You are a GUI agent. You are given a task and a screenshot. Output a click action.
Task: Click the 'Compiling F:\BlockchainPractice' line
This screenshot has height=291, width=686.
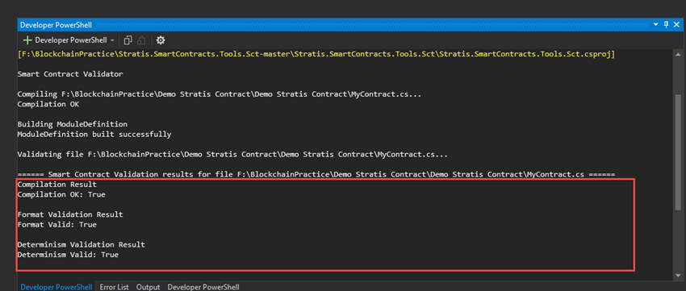click(220, 94)
